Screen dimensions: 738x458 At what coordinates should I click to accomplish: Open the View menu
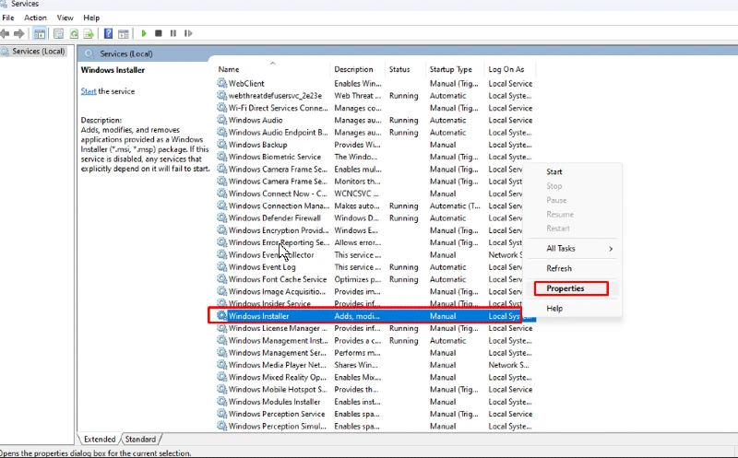coord(65,18)
